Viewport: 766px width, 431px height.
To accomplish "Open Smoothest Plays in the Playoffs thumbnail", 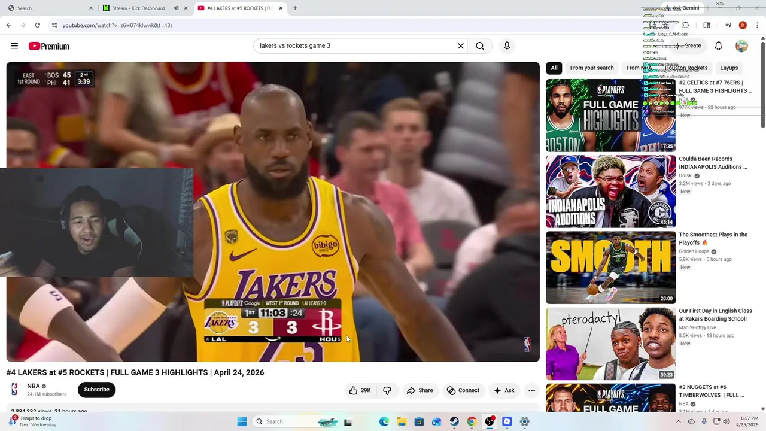I will coord(610,268).
